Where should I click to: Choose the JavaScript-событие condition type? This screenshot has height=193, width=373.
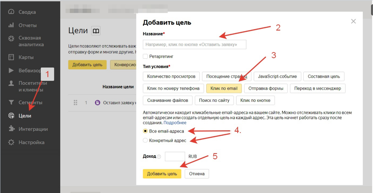point(277,76)
